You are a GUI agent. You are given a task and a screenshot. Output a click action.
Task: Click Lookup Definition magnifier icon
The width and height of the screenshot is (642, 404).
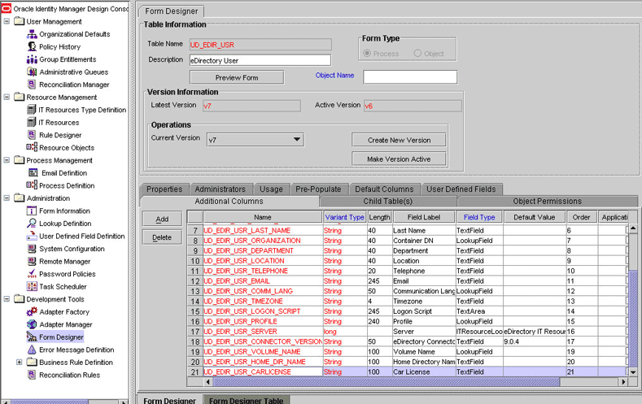[32, 224]
